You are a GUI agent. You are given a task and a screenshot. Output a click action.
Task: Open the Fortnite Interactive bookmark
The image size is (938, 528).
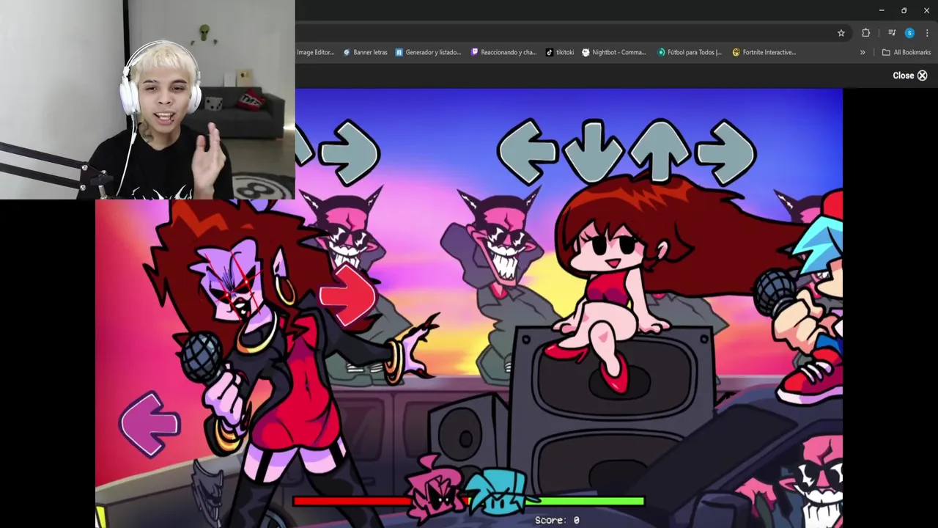tap(764, 52)
